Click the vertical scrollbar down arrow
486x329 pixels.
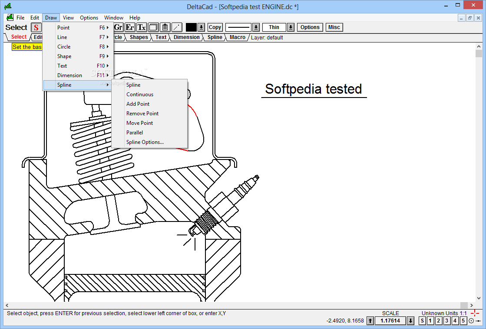(479, 298)
